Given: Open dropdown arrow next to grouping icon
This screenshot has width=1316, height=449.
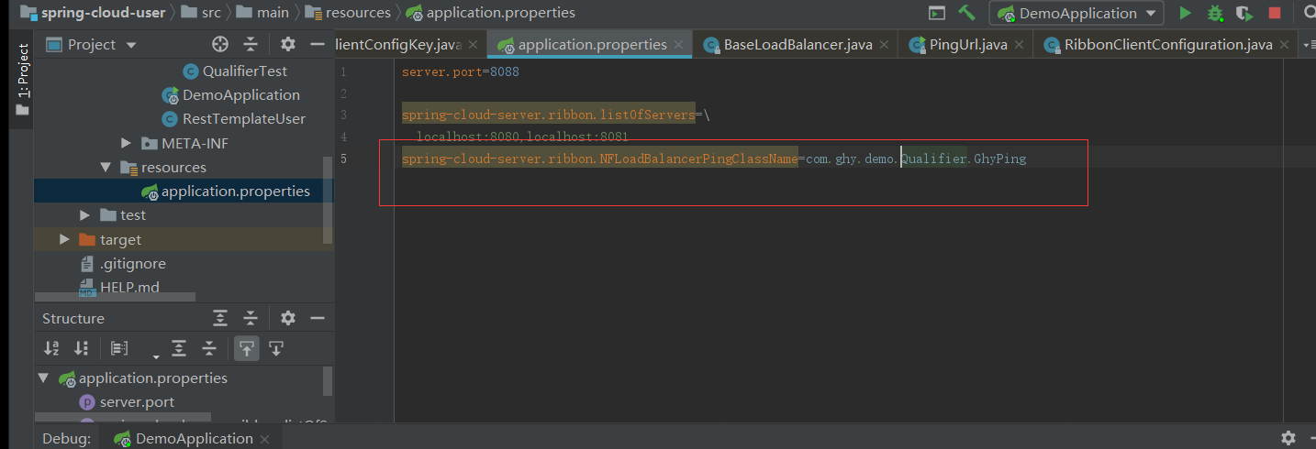Looking at the screenshot, I should (x=156, y=356).
